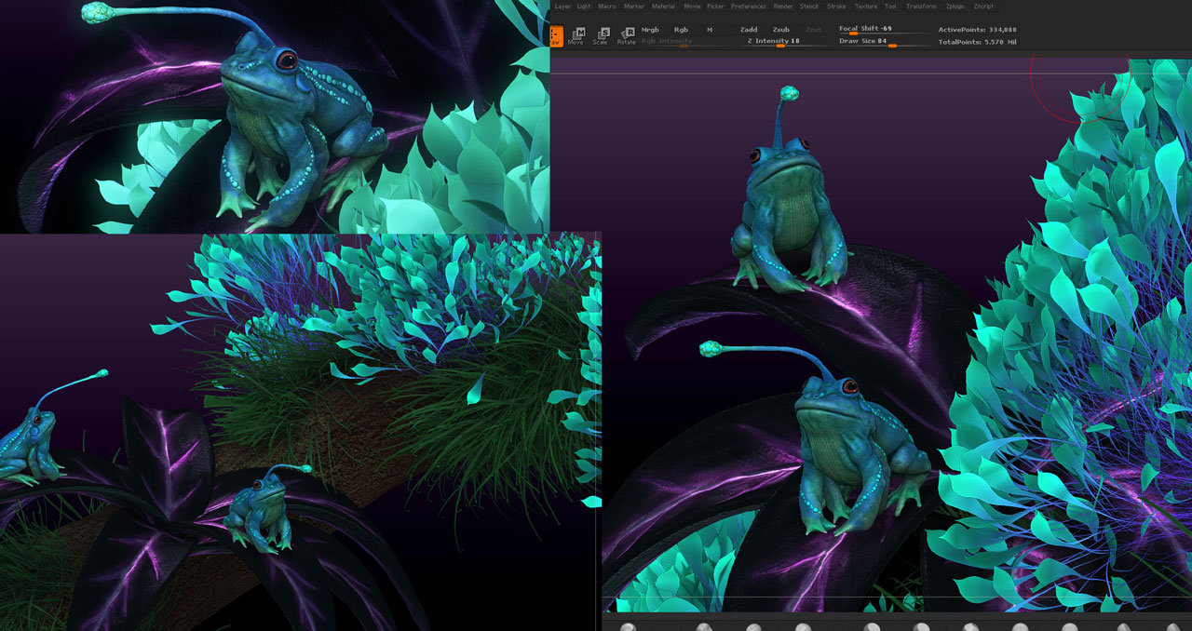Screen dimensions: 1192x631
Task: Open the Transform menu
Action: coord(922,7)
